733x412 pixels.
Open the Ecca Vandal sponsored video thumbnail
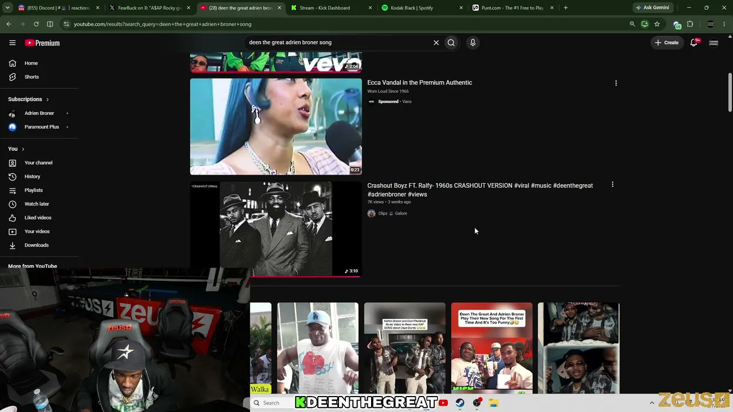click(x=276, y=126)
